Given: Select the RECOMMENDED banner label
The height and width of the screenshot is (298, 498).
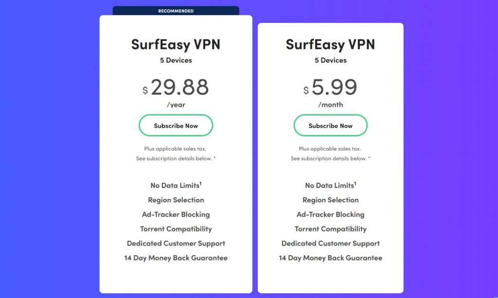Looking at the screenshot, I should 176,11.
